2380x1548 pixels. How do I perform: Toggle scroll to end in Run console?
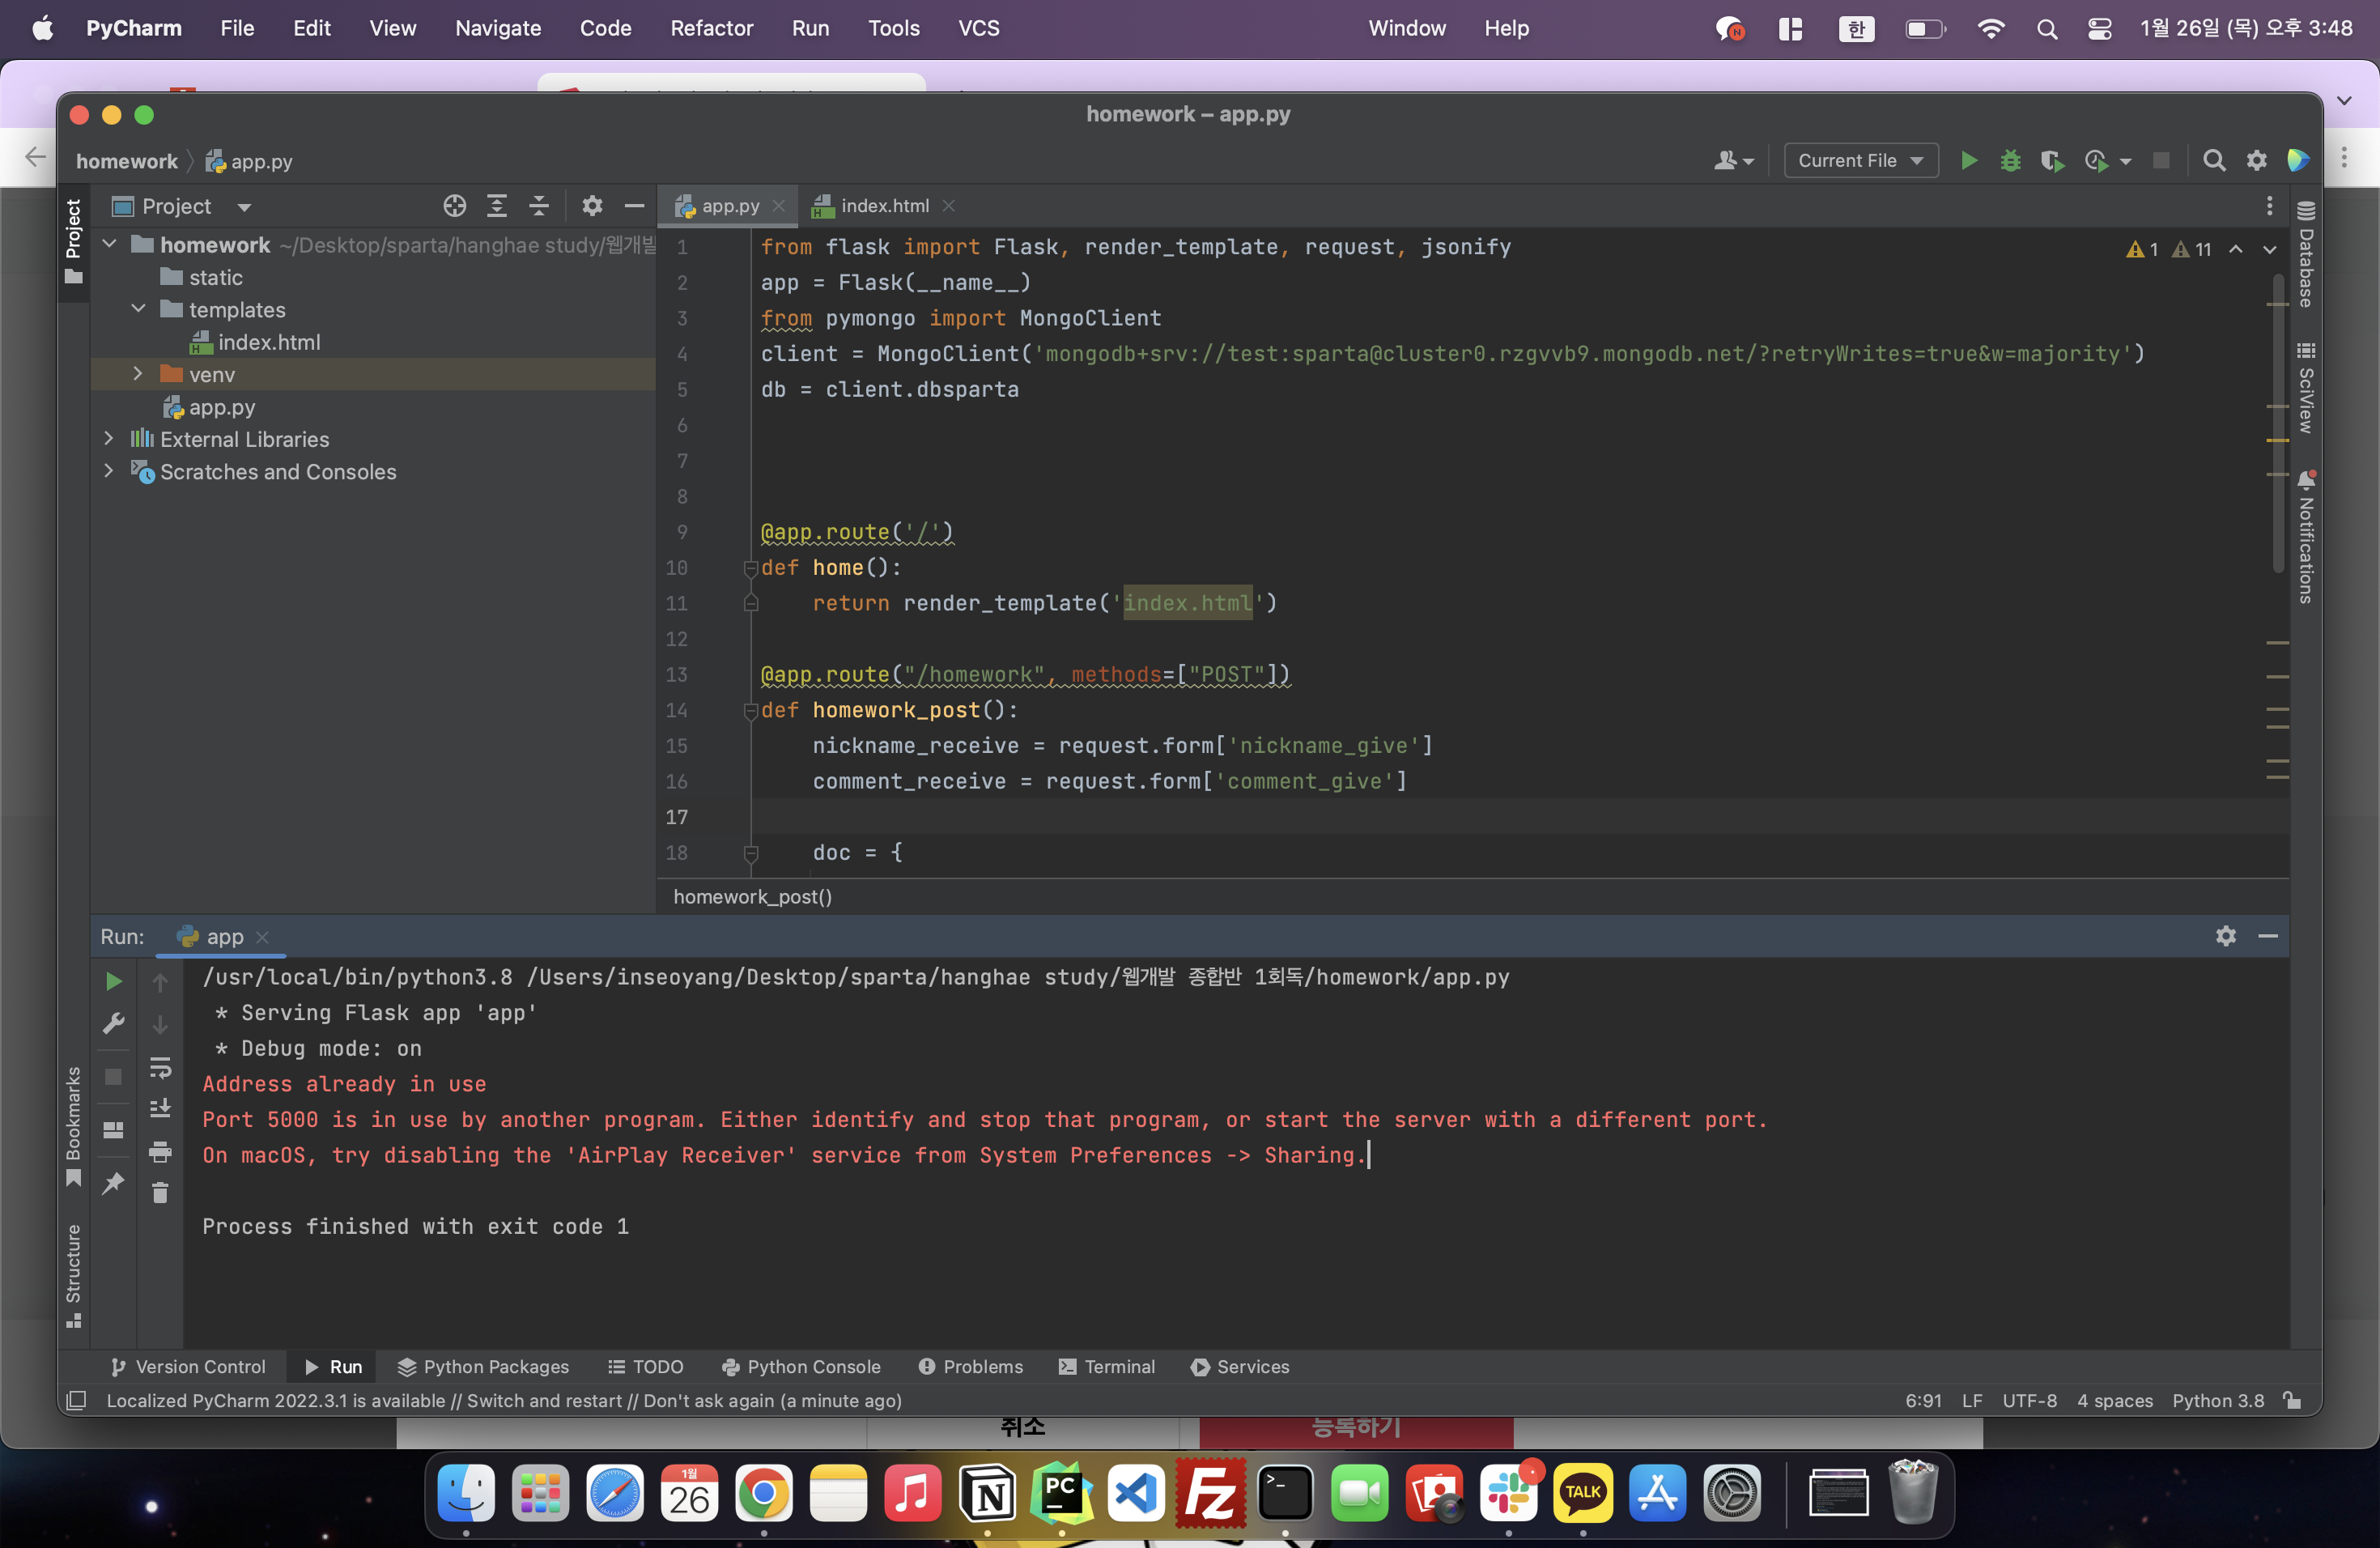(160, 1109)
